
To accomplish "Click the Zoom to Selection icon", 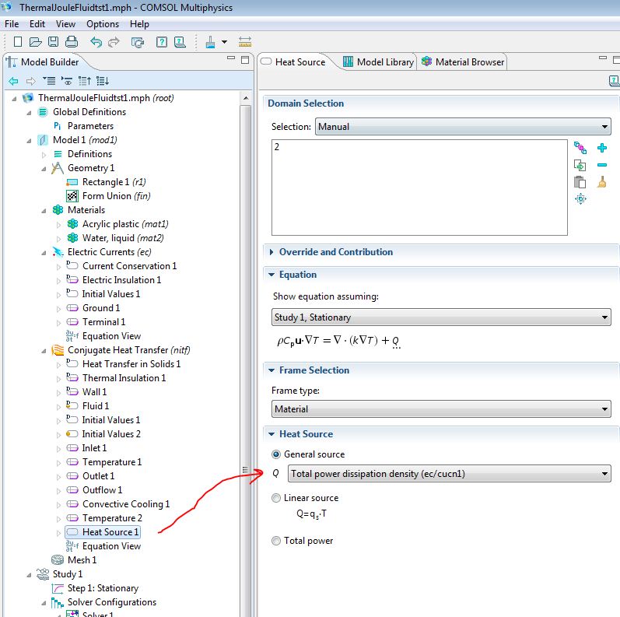I will [x=580, y=198].
